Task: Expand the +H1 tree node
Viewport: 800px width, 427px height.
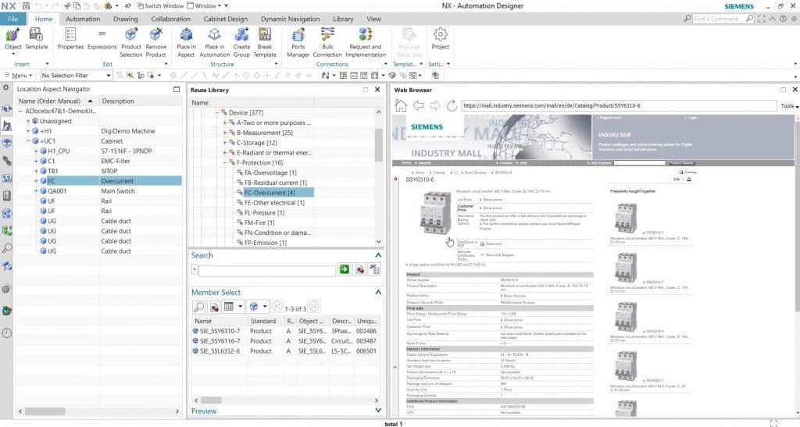Action: (x=28, y=131)
